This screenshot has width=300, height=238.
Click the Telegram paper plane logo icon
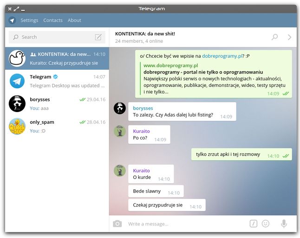(12, 20)
